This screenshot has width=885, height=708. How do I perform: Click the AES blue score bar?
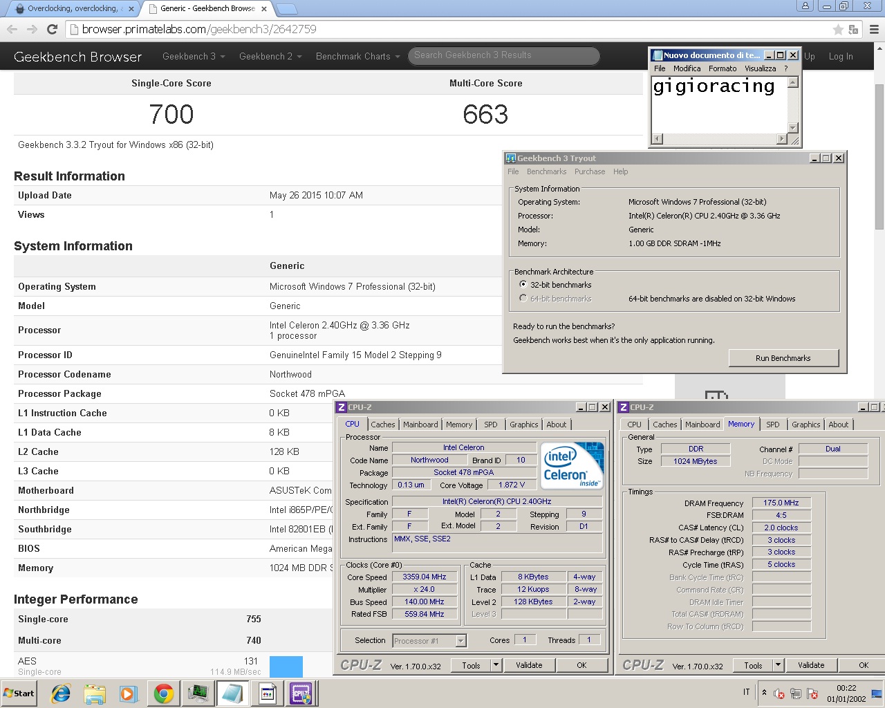pos(286,667)
